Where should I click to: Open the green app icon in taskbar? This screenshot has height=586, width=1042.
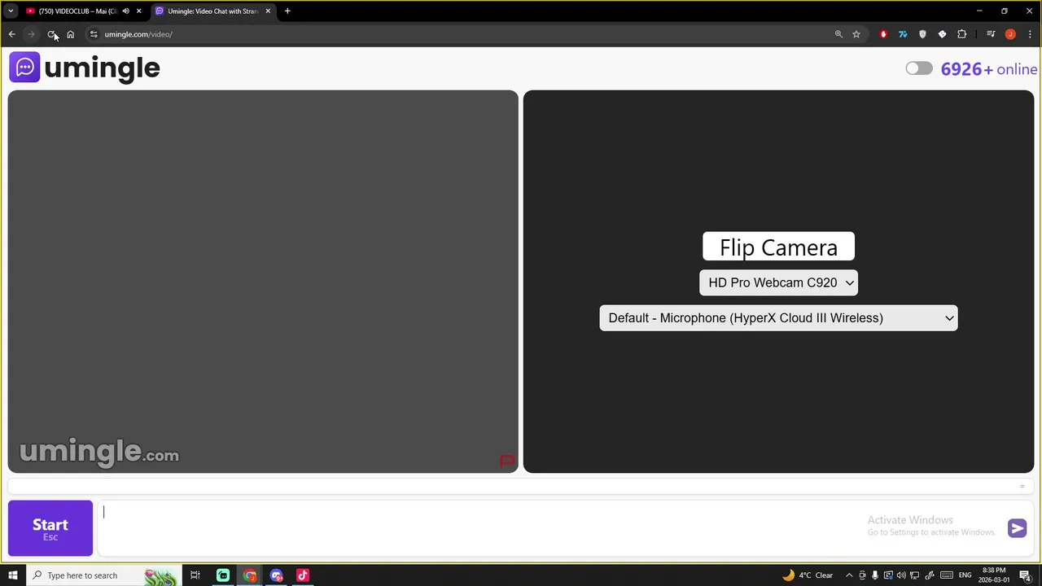[222, 575]
